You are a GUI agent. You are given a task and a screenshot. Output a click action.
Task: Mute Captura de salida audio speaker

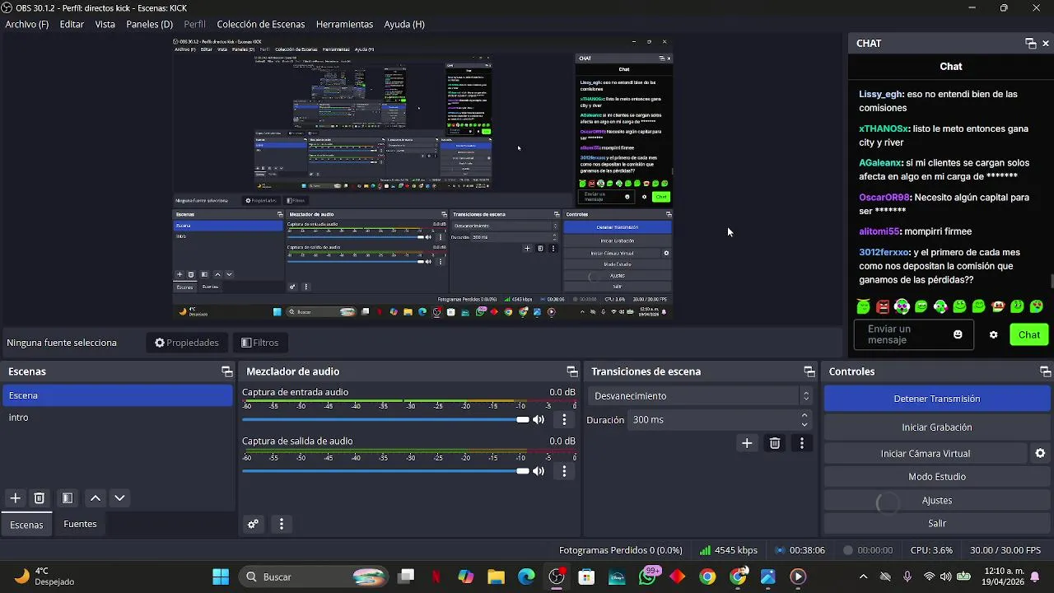pos(539,471)
